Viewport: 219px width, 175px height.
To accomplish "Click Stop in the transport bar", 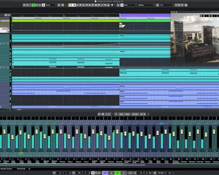I will (x=111, y=173).
